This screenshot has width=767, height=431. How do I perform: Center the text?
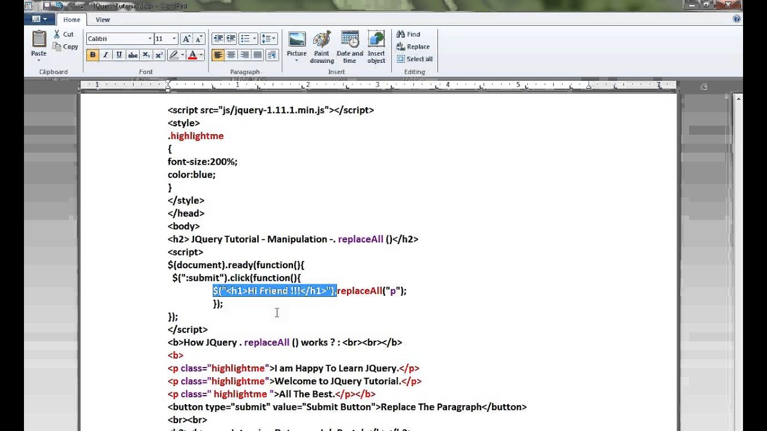tap(231, 55)
